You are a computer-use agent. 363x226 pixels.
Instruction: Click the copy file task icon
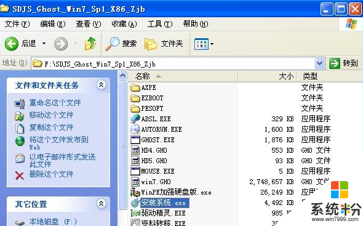pos(20,129)
